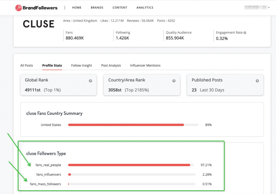
Task: Click the Global Rank help icon
Action: coord(91,81)
